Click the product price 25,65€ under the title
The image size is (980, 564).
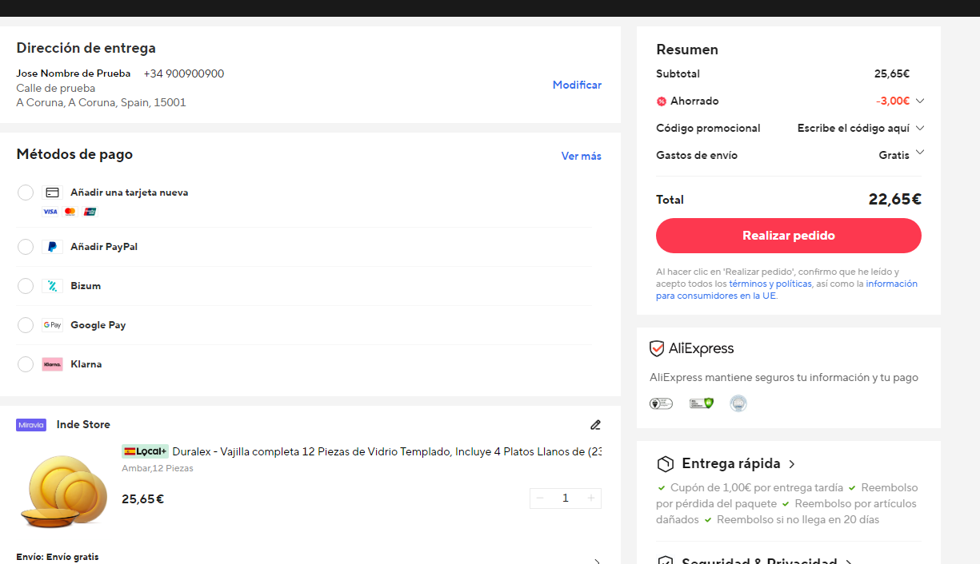click(143, 499)
